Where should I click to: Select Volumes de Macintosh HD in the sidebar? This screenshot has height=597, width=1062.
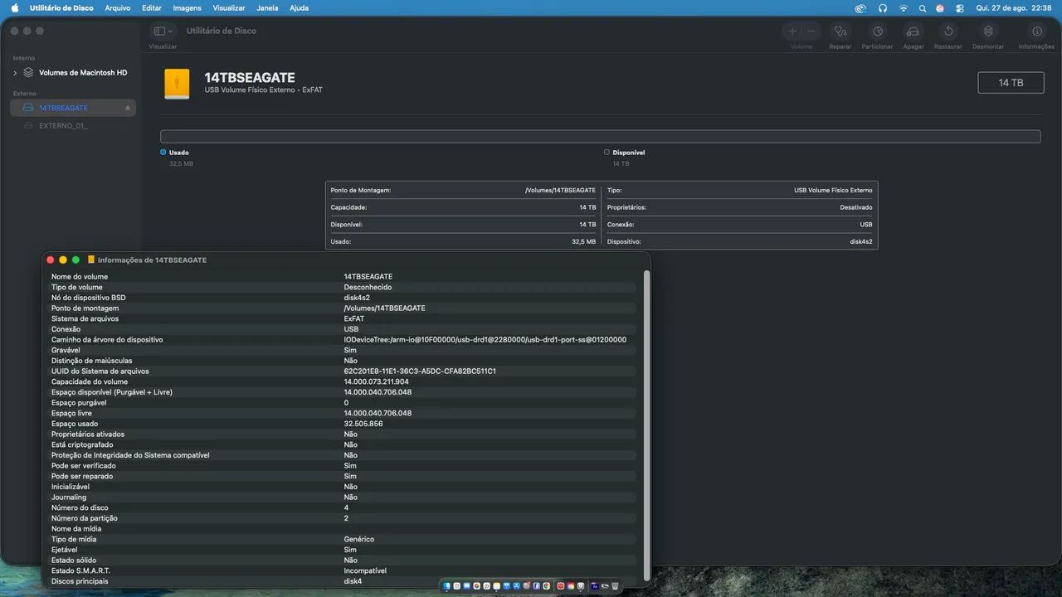(73, 73)
